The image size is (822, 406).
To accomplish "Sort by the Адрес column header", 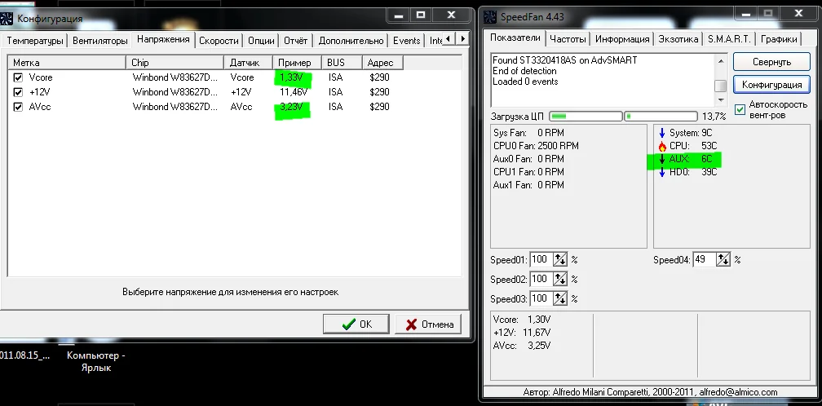I will [x=382, y=63].
